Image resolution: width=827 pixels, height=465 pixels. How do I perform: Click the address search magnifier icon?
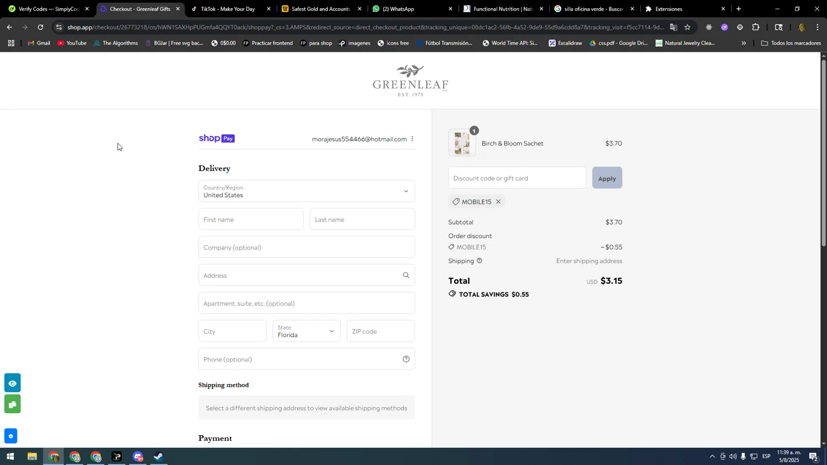tap(406, 275)
